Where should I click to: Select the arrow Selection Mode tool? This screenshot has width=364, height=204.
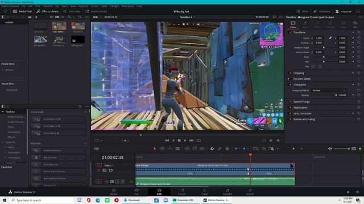tap(155, 148)
